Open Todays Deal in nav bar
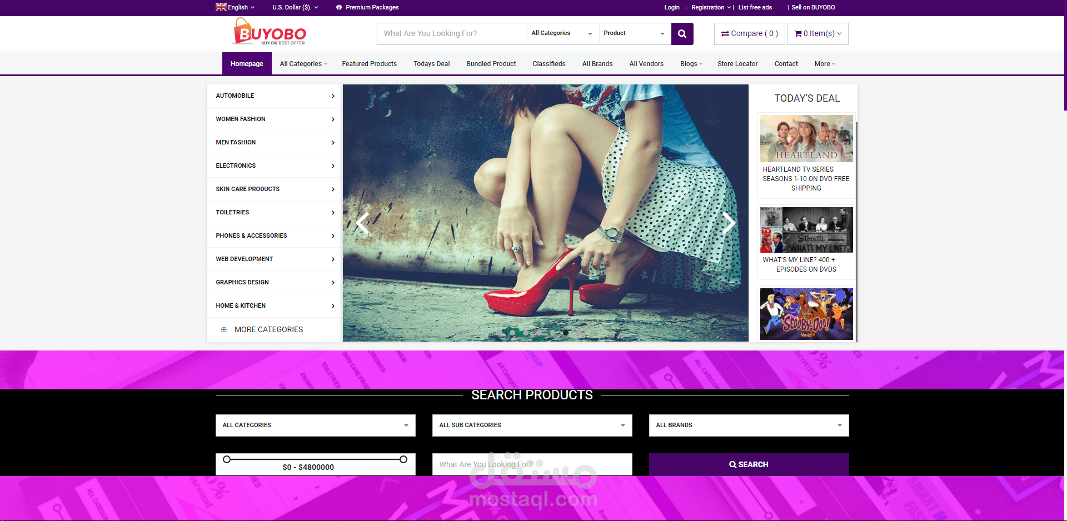 431,64
